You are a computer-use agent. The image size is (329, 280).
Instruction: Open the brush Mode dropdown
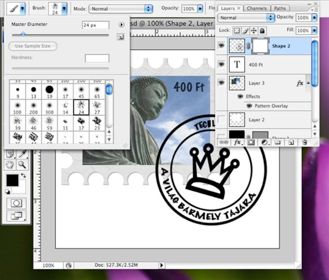121,9
